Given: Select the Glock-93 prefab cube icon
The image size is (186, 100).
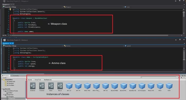Looking at the screenshot, I should click(151, 86).
